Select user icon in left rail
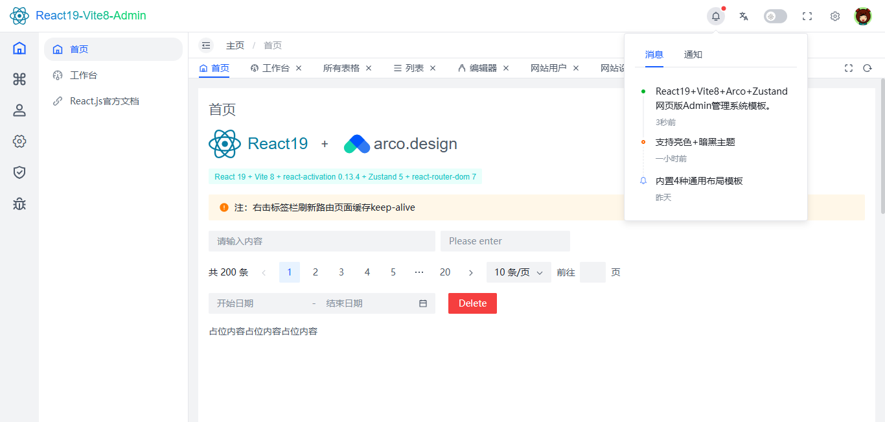The image size is (885, 422). [19, 110]
